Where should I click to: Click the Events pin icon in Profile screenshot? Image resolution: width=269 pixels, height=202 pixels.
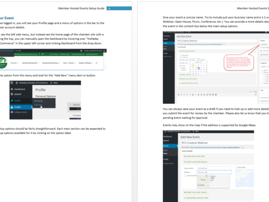(x=12, y=100)
